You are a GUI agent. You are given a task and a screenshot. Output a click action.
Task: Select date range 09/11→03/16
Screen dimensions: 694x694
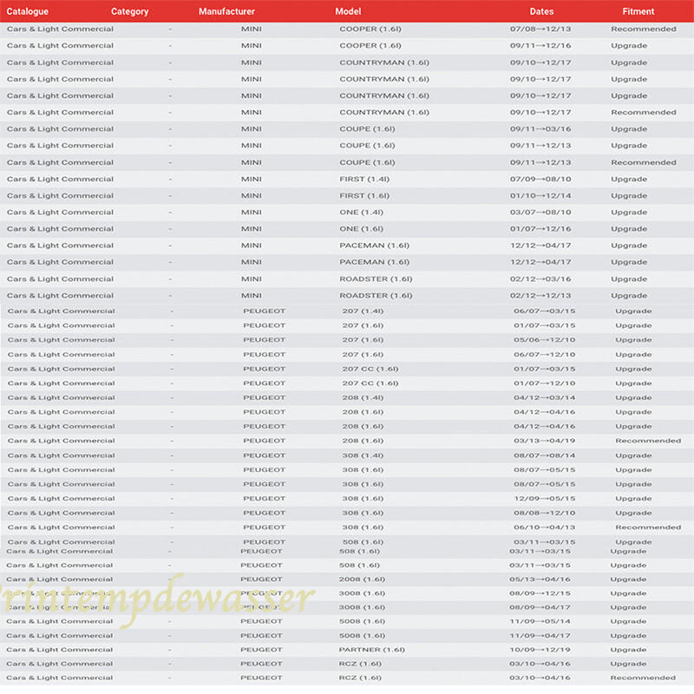point(540,129)
